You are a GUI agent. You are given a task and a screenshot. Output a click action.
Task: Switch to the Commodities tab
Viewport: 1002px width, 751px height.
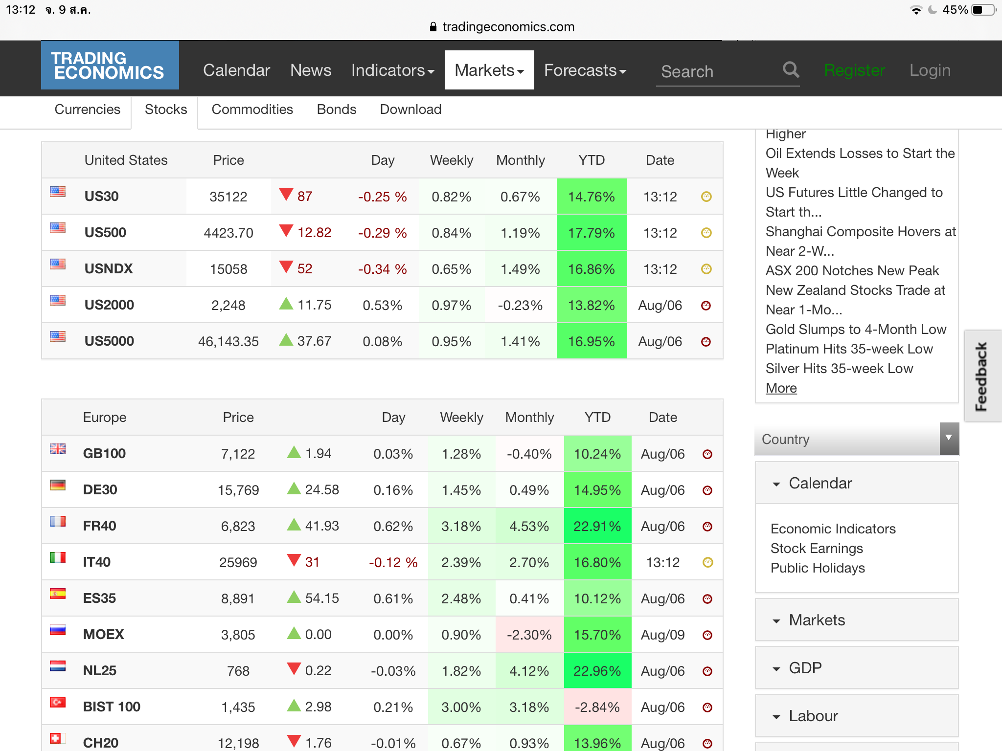tap(252, 110)
